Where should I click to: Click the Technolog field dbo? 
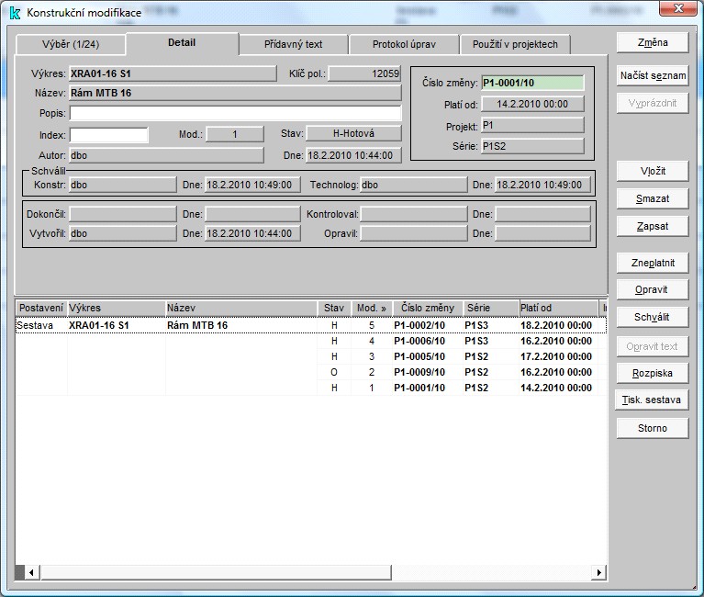pyautogui.click(x=414, y=186)
